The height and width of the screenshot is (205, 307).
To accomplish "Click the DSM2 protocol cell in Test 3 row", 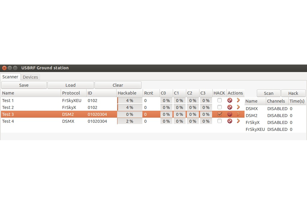I will 68,114.
